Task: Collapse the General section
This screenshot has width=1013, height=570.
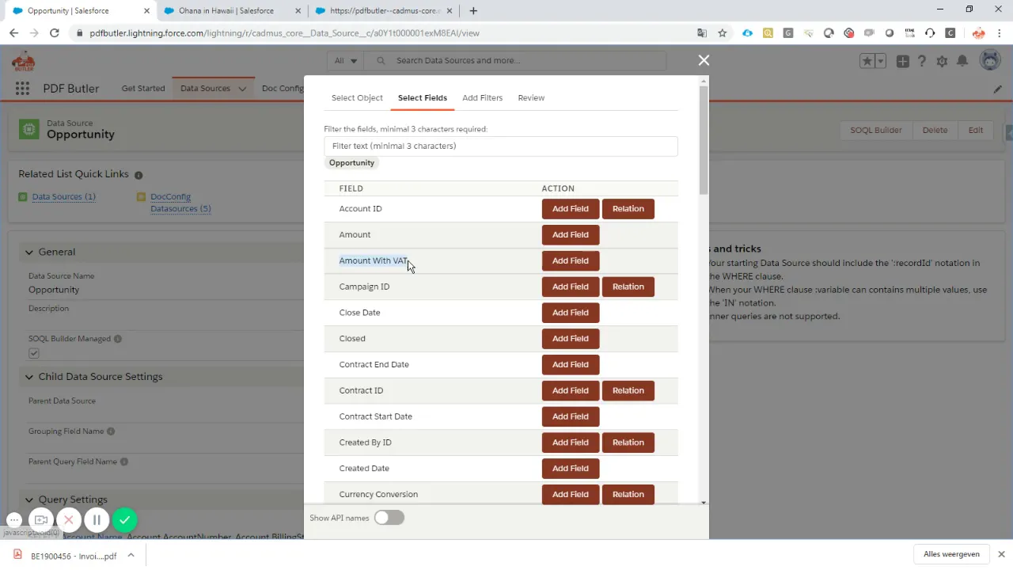Action: tap(29, 252)
